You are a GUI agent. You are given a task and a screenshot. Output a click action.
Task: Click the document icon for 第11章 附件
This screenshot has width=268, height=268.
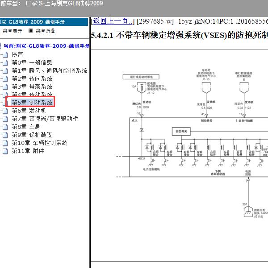5,151
